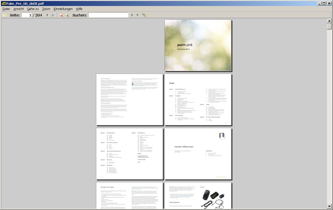Click inside the Suchen search box
This screenshot has height=210, width=333.
click(x=108, y=15)
